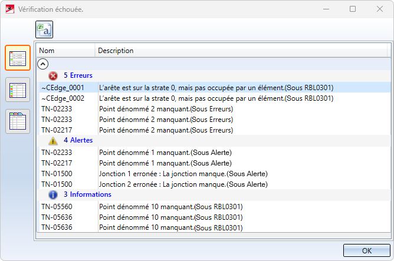Click the text export icon above the list
Screen dimensions: 394x261
(x=44, y=29)
